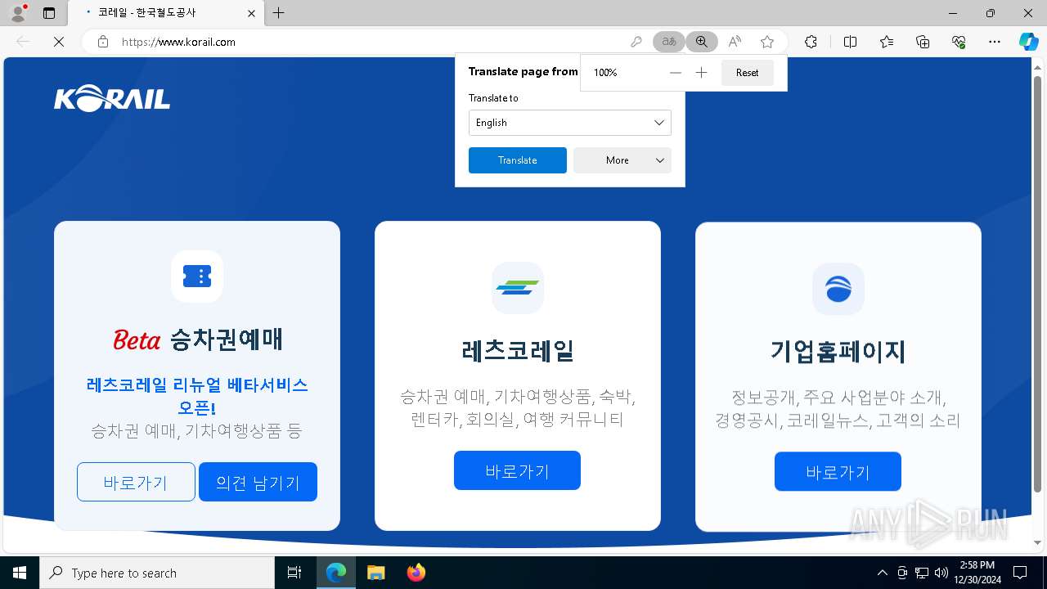Increase zoom with plus button
Image resolution: width=1047 pixels, height=589 pixels.
pyautogui.click(x=701, y=73)
